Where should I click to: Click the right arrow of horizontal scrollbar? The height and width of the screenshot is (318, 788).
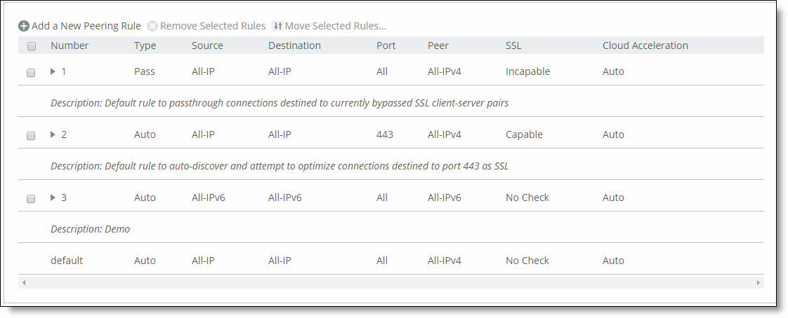tap(759, 283)
